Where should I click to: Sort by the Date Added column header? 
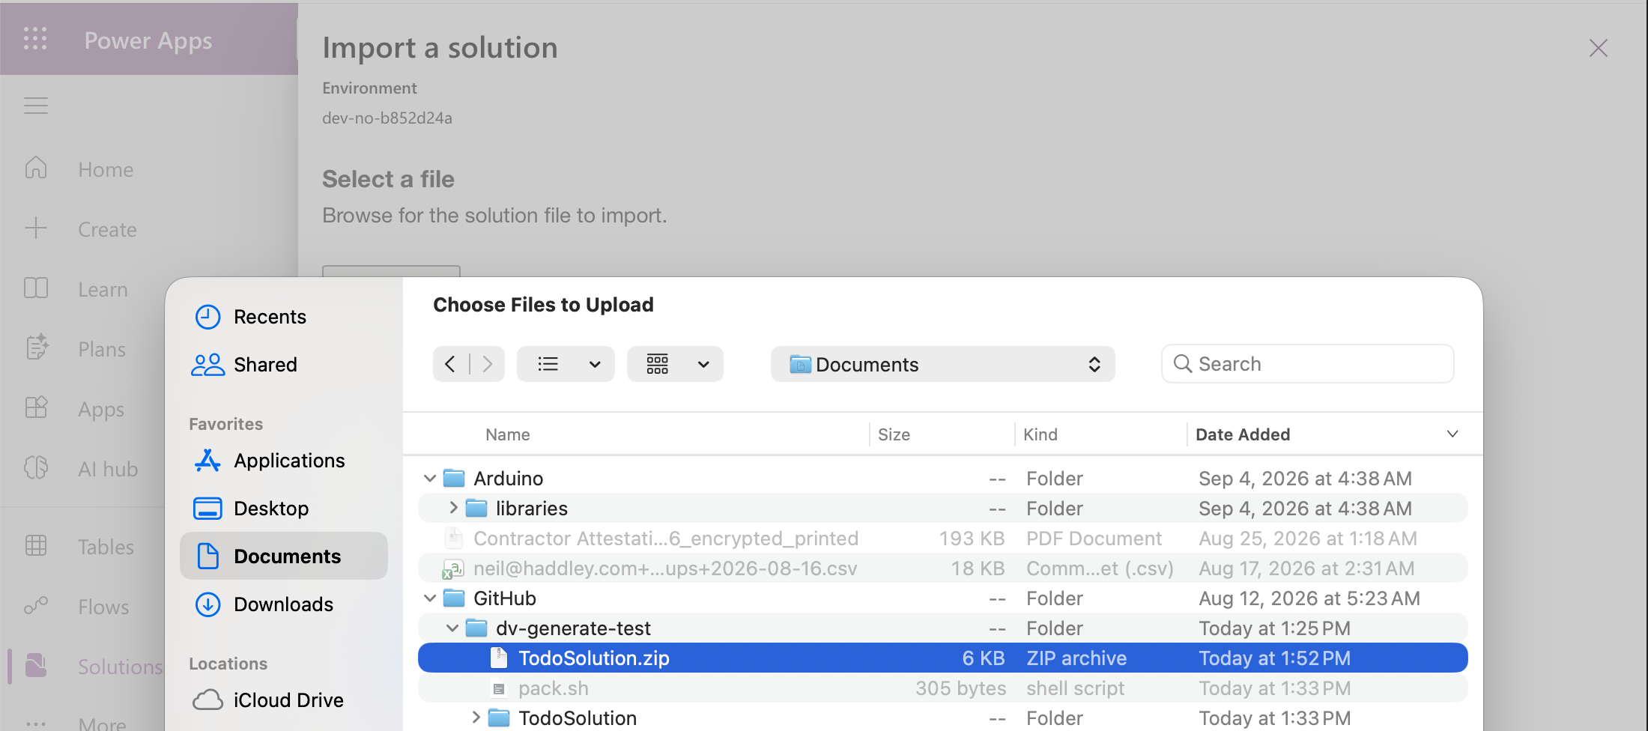(x=1243, y=434)
